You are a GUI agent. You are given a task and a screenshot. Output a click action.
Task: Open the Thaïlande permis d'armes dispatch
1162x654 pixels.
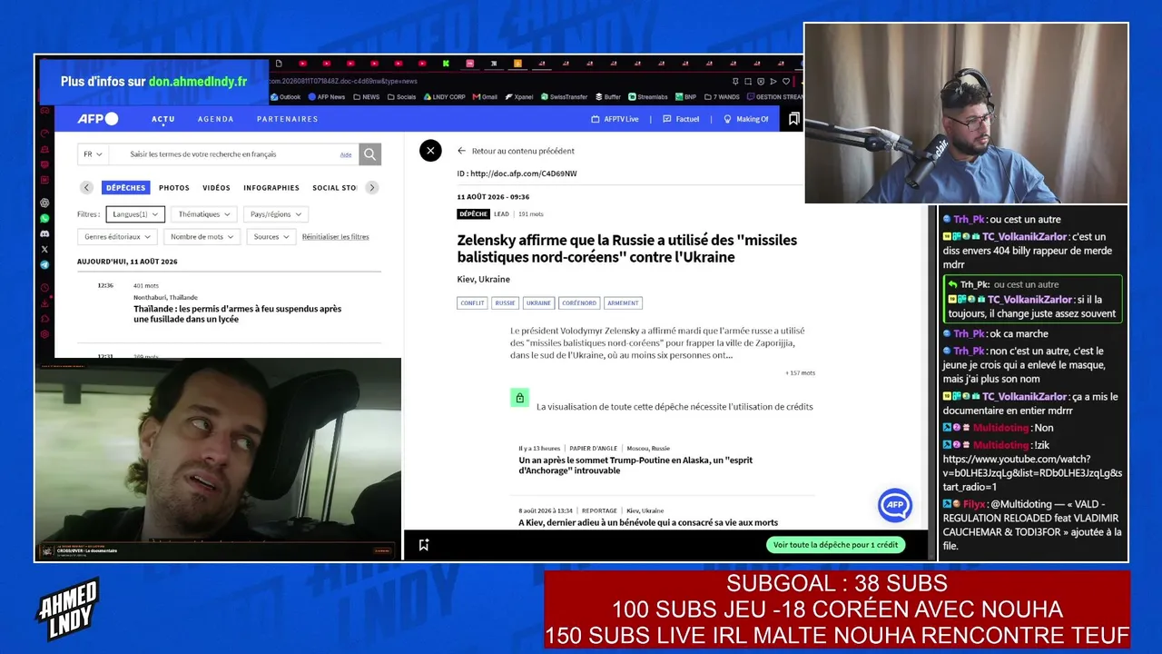pos(238,314)
